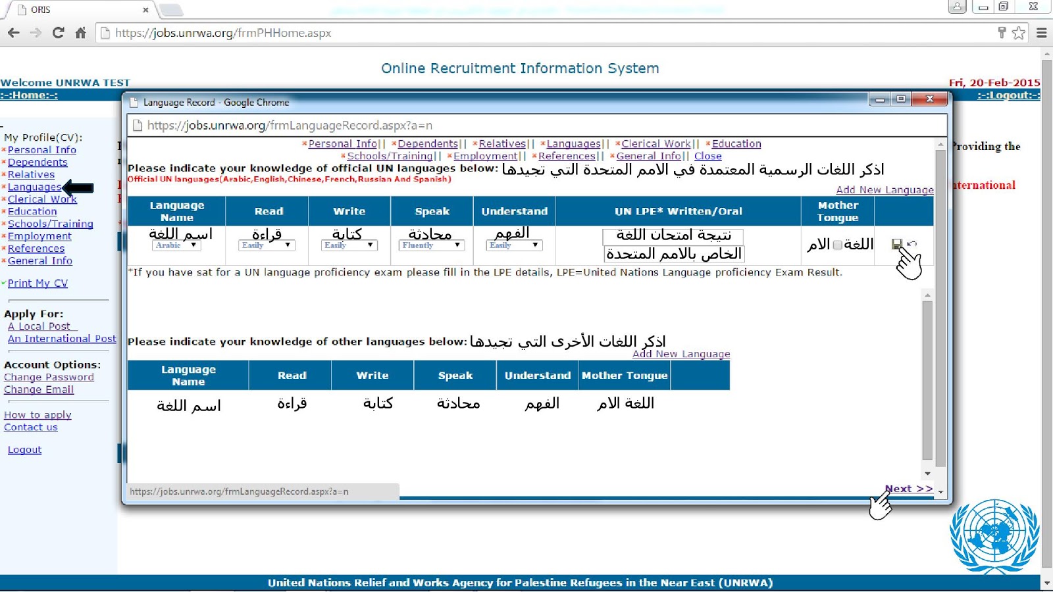Screen dimensions: 1053x592
Task: Click the save (floppy disk) icon in the language row
Action: point(896,244)
